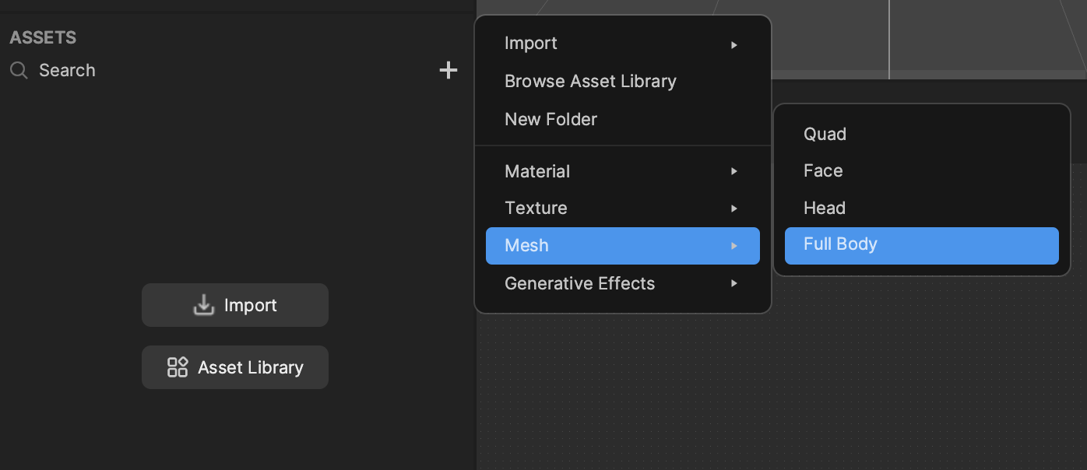1087x470 pixels.
Task: Click the arrow beside Generative Effects
Action: pos(734,284)
